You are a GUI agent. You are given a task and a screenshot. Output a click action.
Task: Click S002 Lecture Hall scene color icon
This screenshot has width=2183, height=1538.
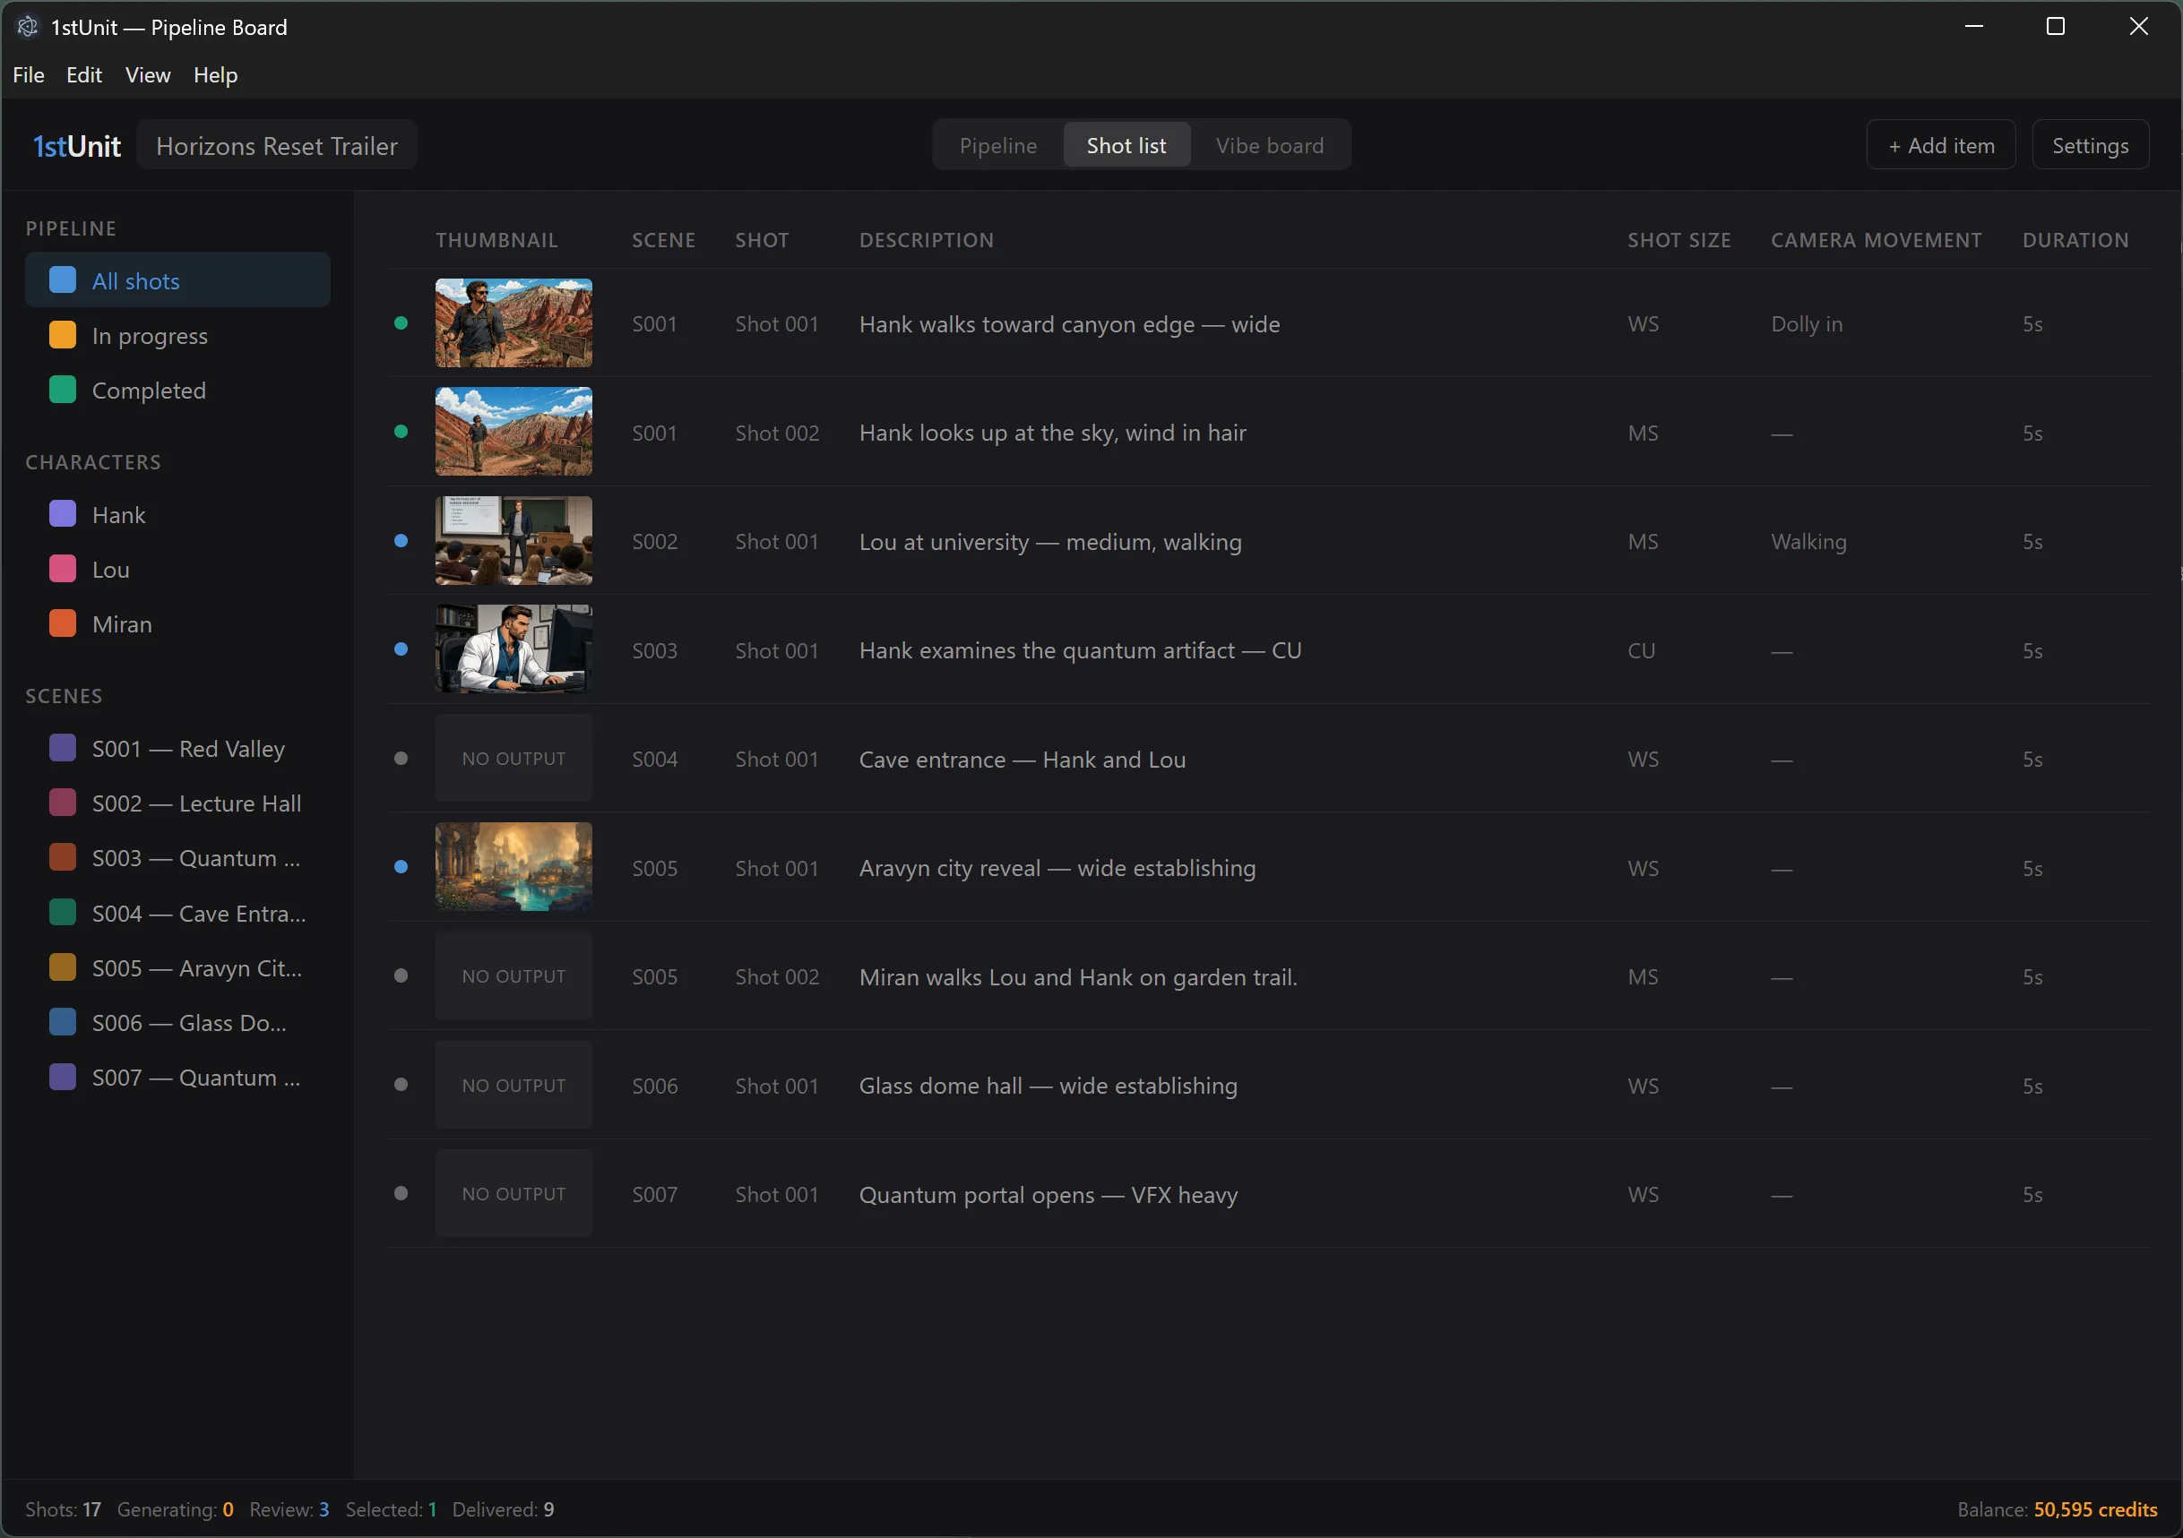point(63,803)
